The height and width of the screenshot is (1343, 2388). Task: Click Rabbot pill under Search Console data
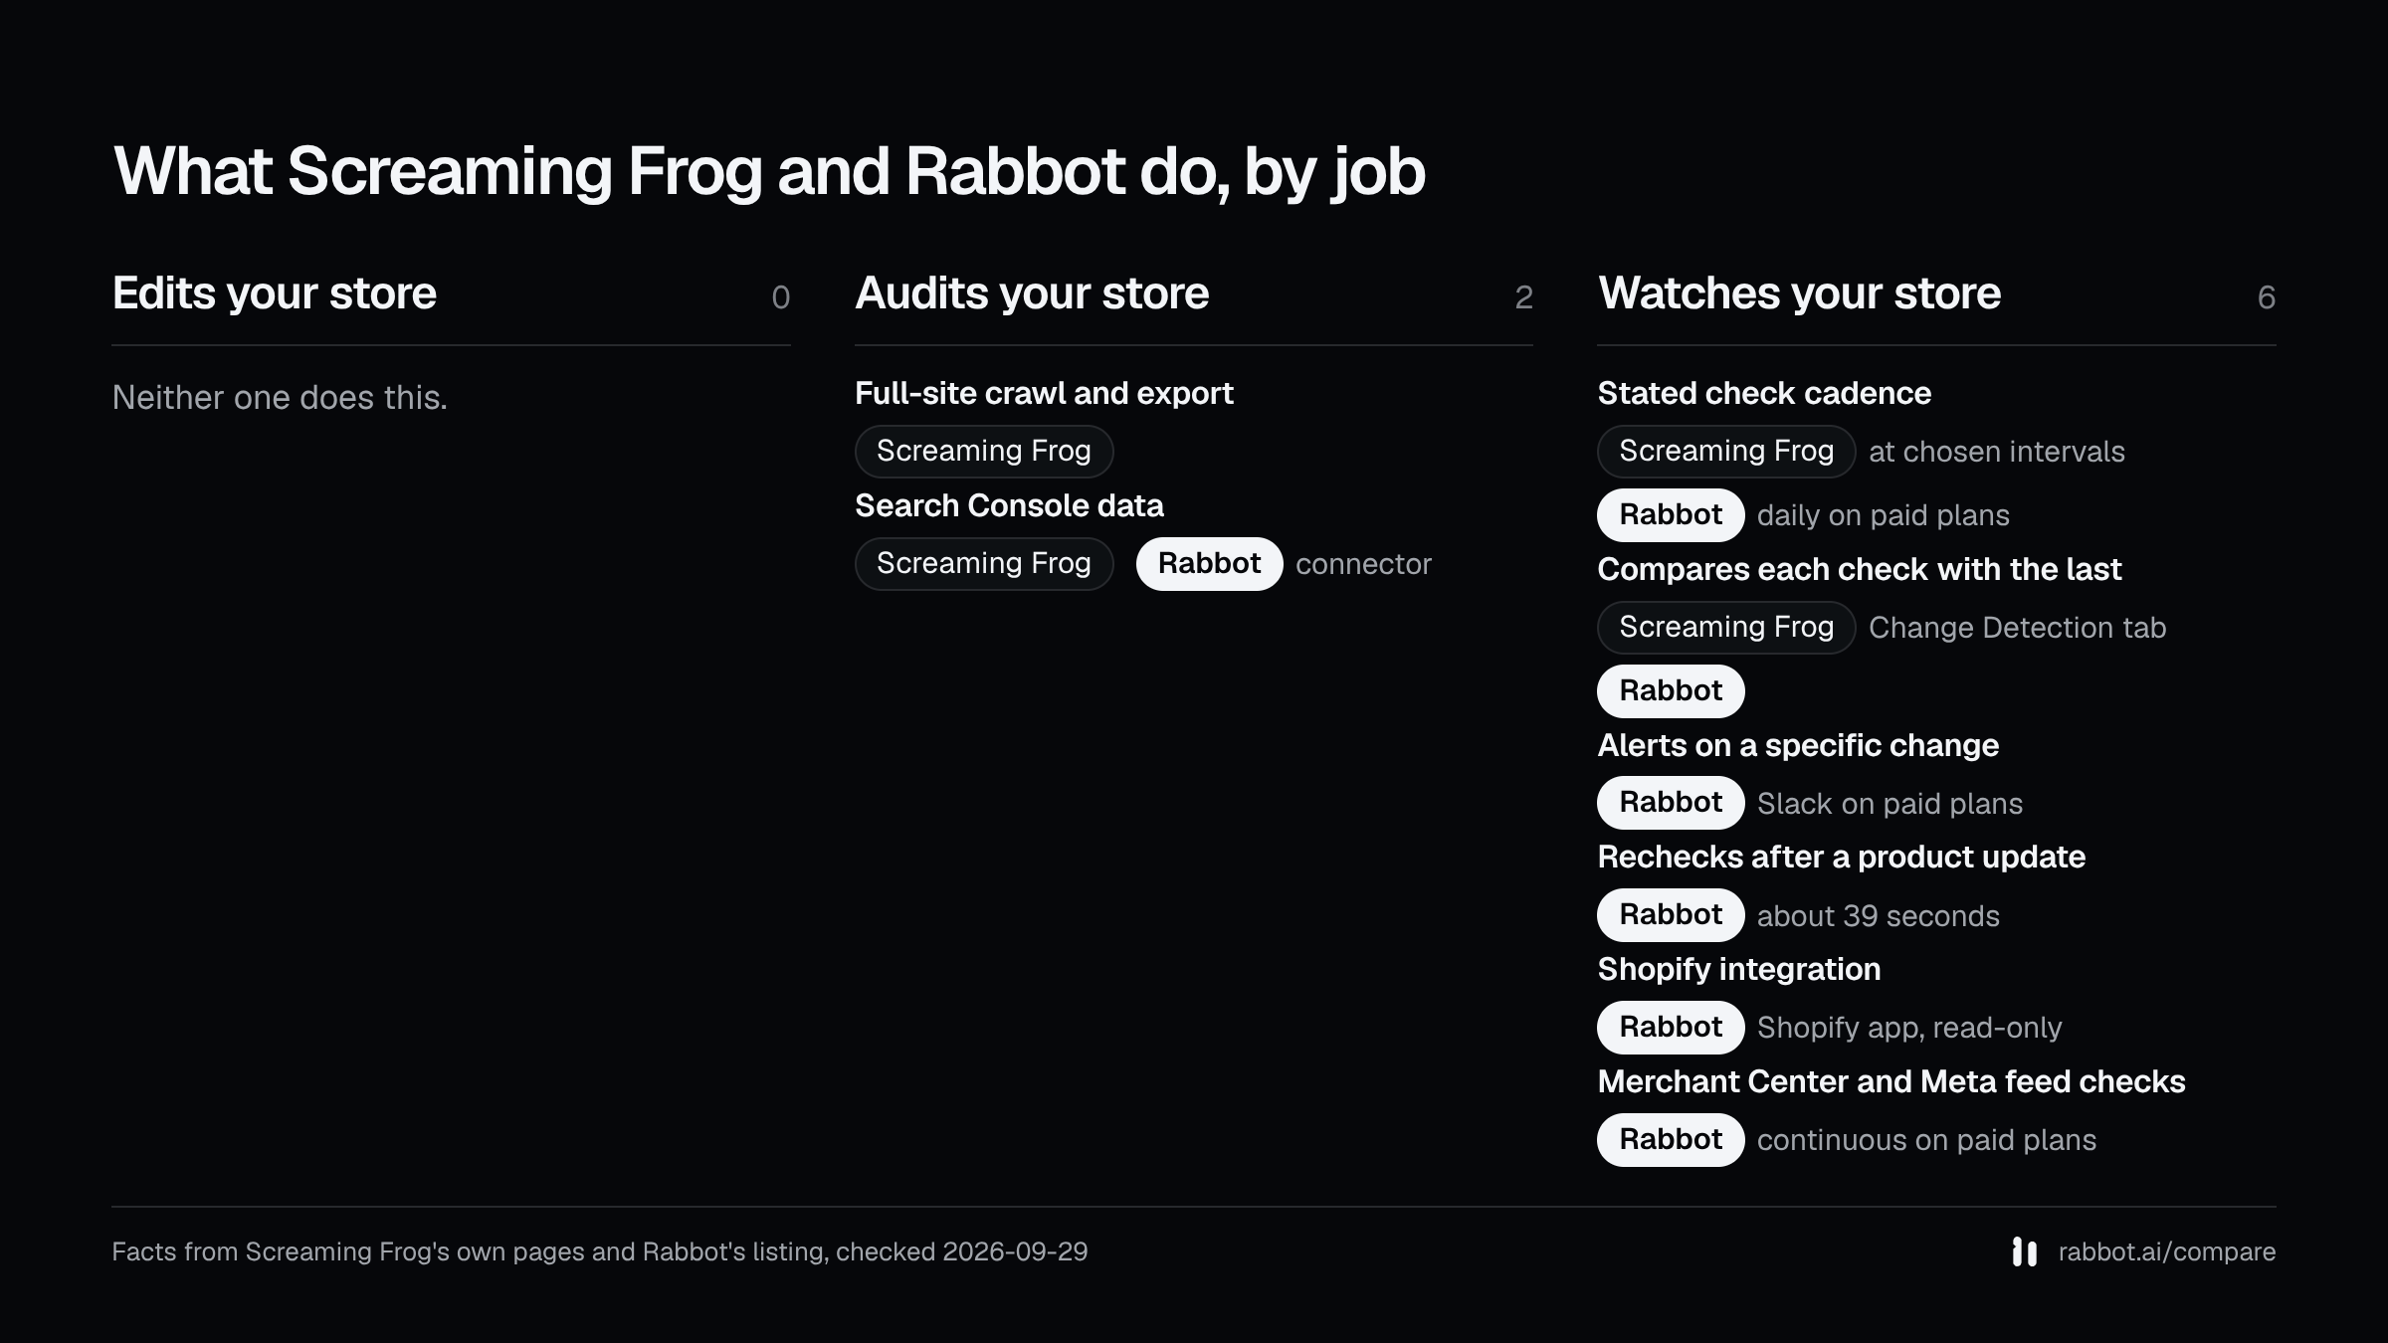tap(1209, 564)
